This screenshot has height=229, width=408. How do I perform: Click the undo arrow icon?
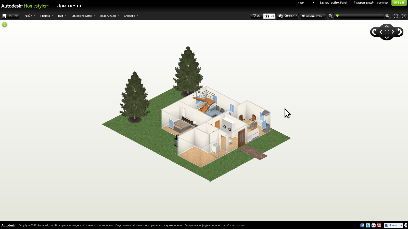[10, 16]
